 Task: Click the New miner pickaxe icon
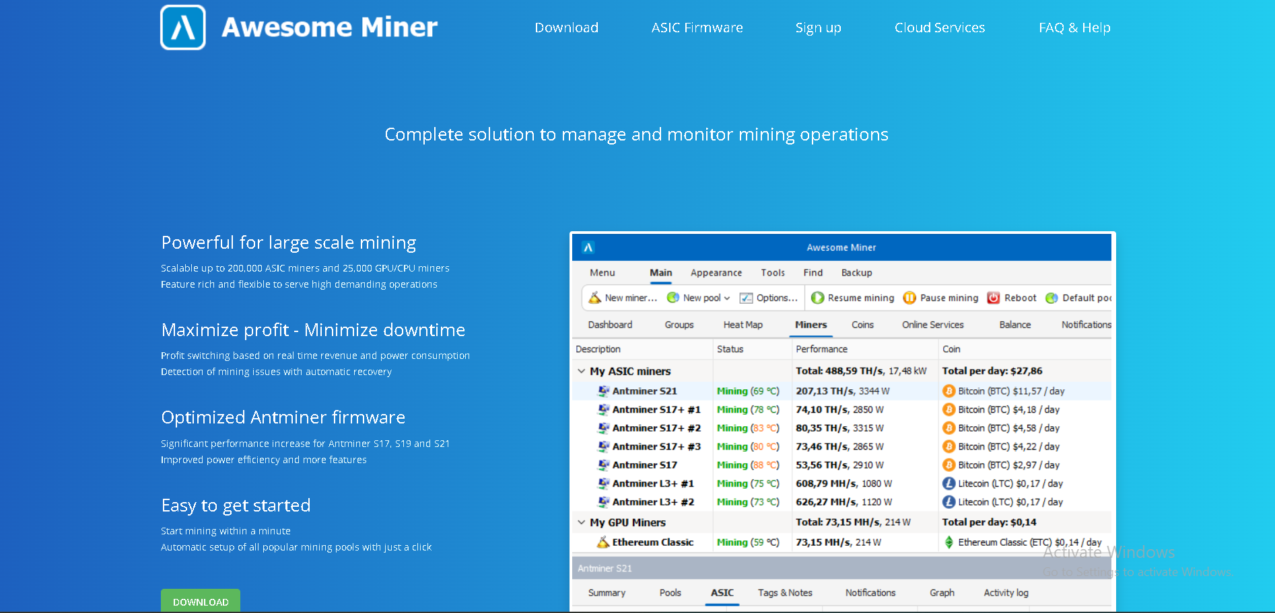tap(595, 298)
